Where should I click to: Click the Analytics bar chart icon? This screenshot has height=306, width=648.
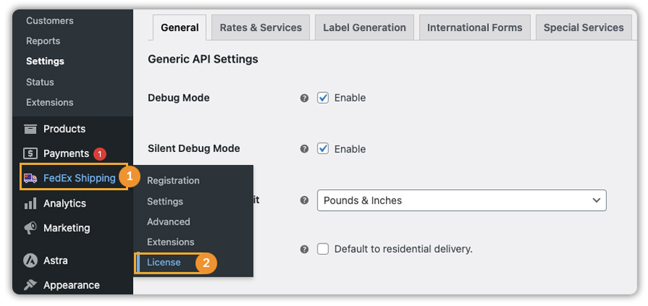(x=30, y=204)
